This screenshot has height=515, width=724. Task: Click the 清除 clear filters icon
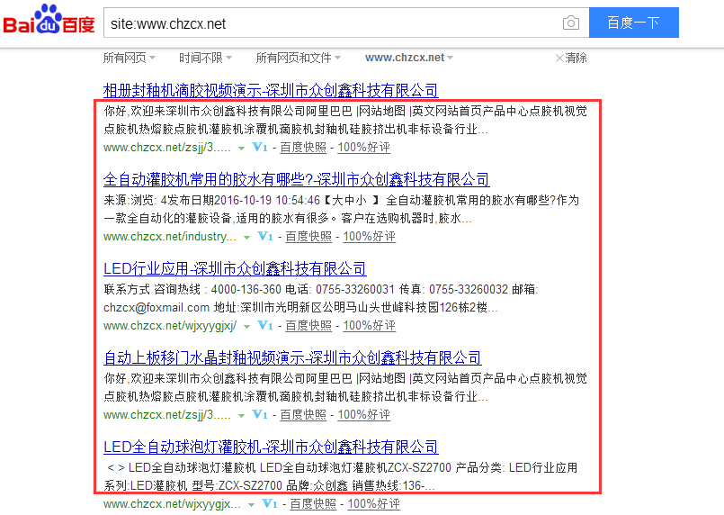(x=571, y=58)
